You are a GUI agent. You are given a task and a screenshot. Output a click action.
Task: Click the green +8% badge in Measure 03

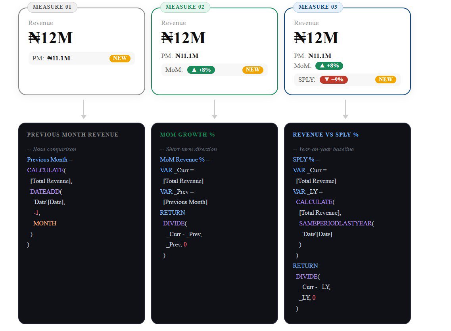(x=329, y=65)
